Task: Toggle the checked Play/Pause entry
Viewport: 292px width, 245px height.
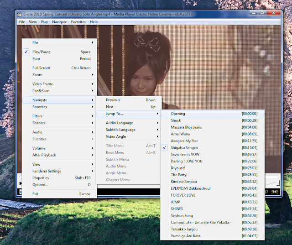Action: (59, 52)
